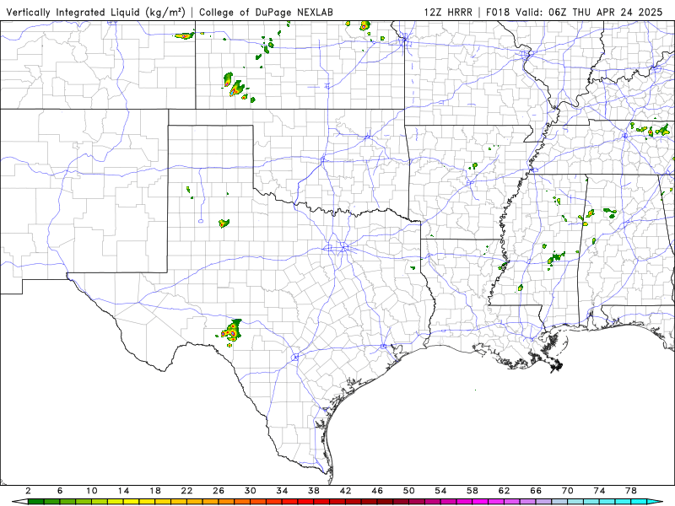Click the colorbar scale label '2'

click(28, 491)
